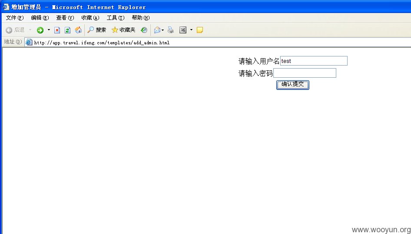Open the Forward history dropdown arrow
This screenshot has height=234, width=411.
pos(49,30)
